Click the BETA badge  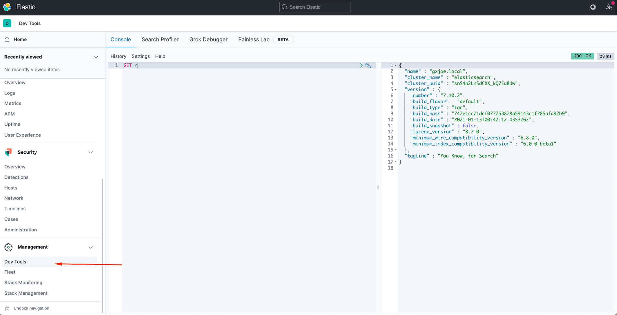click(x=283, y=40)
